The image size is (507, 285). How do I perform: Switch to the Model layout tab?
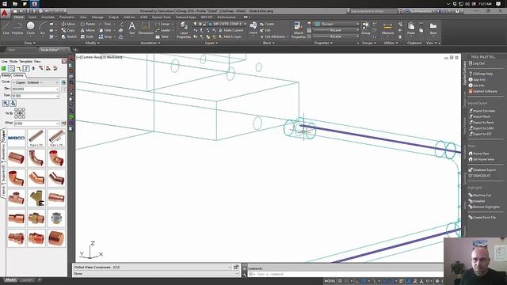point(10,279)
